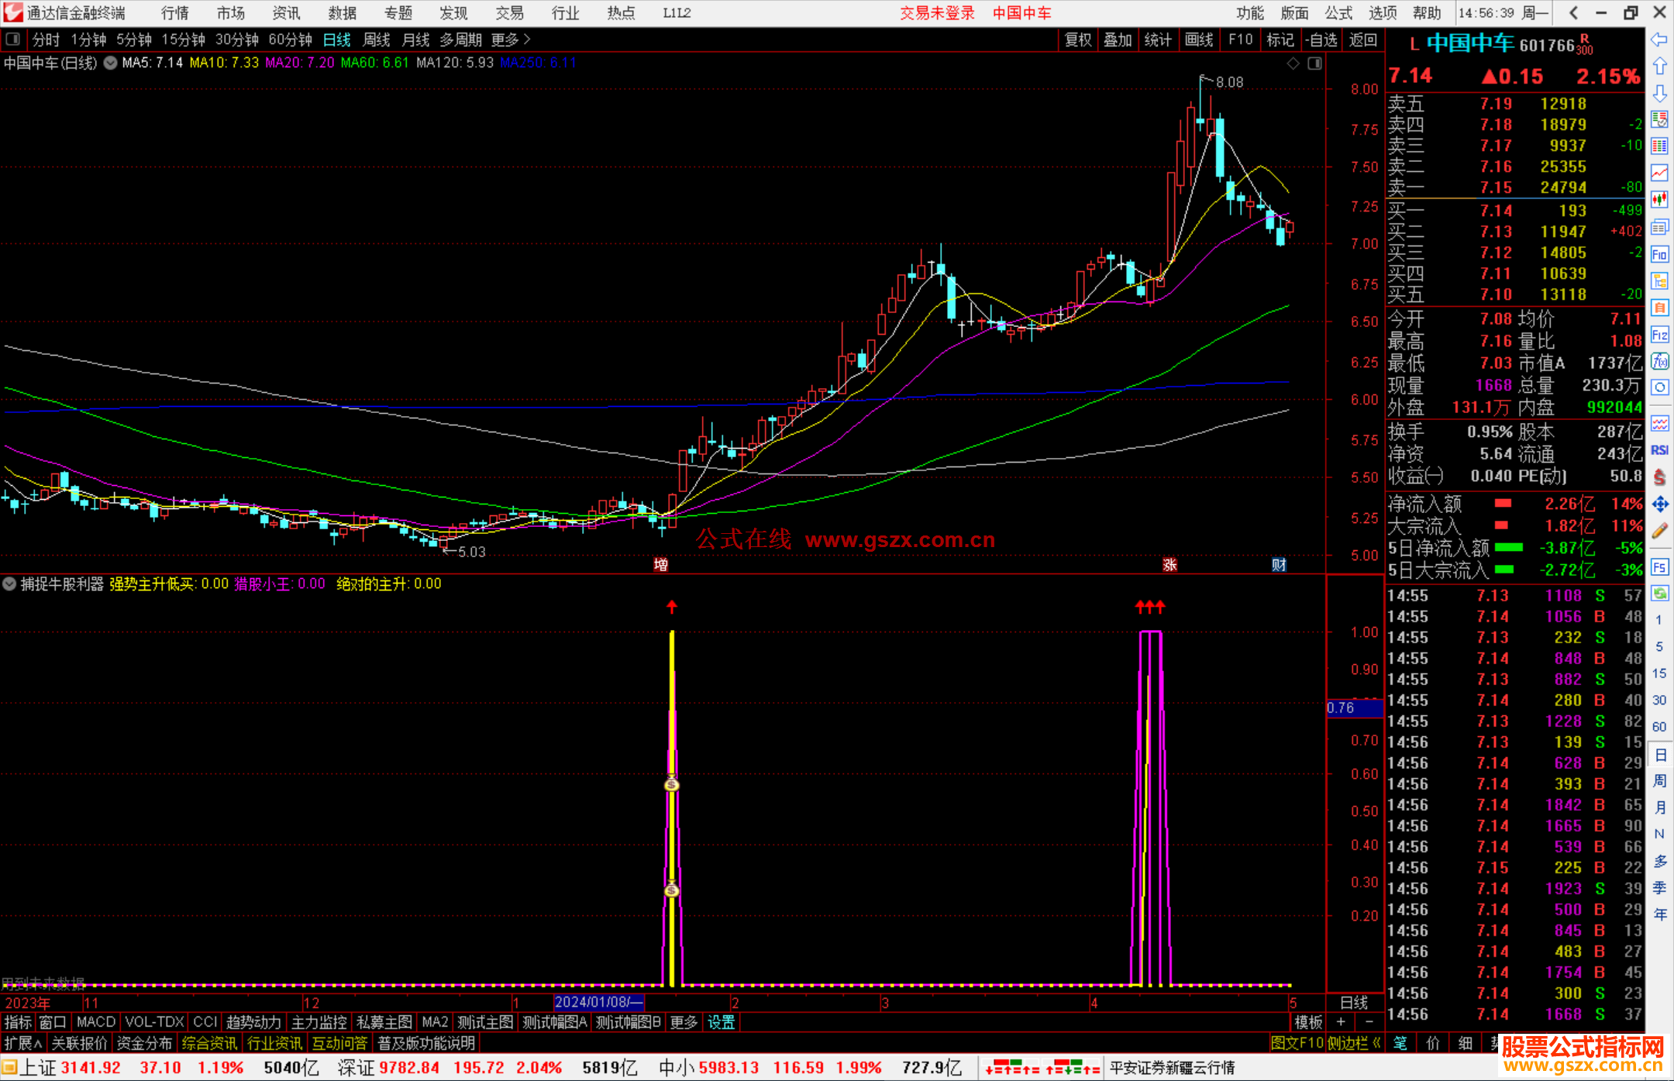The height and width of the screenshot is (1081, 1674).
Task: Open the formula f(x) sidebar icon
Action: pyautogui.click(x=1659, y=361)
